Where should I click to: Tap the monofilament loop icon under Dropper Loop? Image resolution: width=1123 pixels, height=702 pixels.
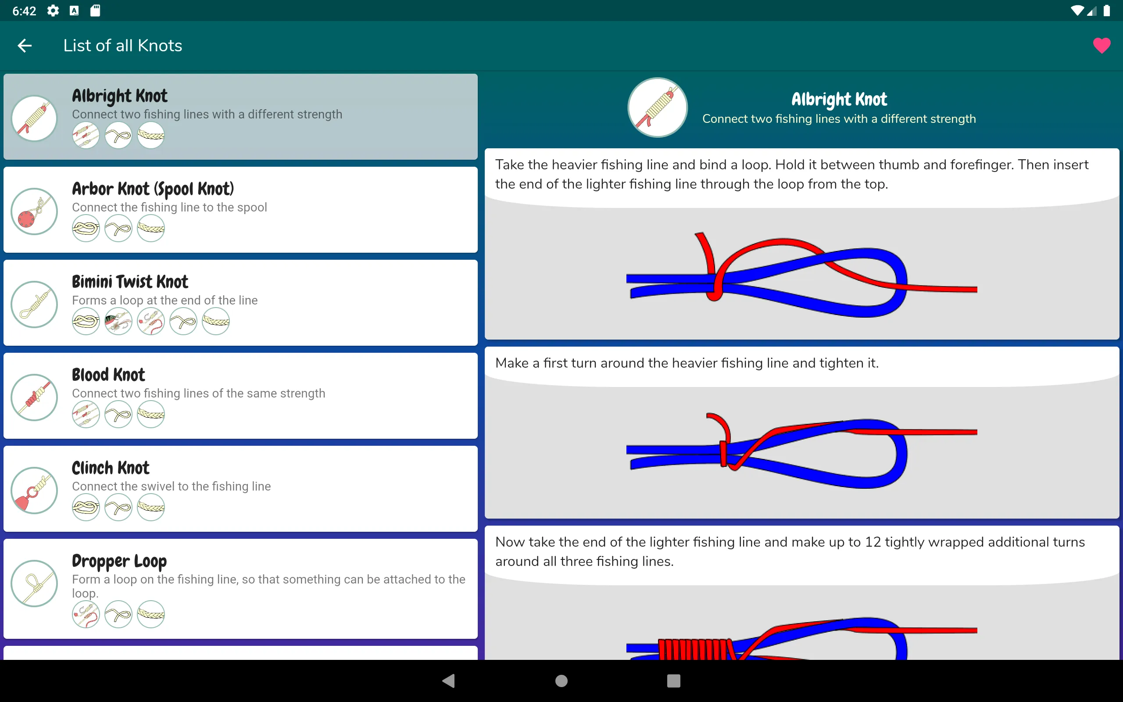118,614
